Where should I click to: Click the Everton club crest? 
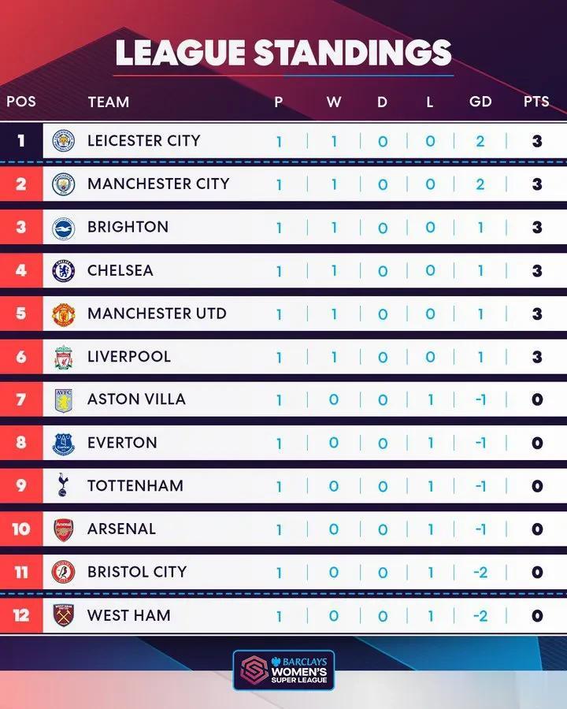[63, 443]
